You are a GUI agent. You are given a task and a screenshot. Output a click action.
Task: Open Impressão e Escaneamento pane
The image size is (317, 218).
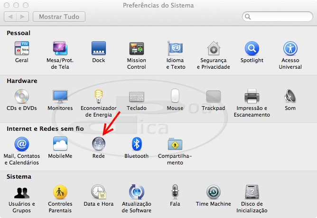[x=252, y=96]
